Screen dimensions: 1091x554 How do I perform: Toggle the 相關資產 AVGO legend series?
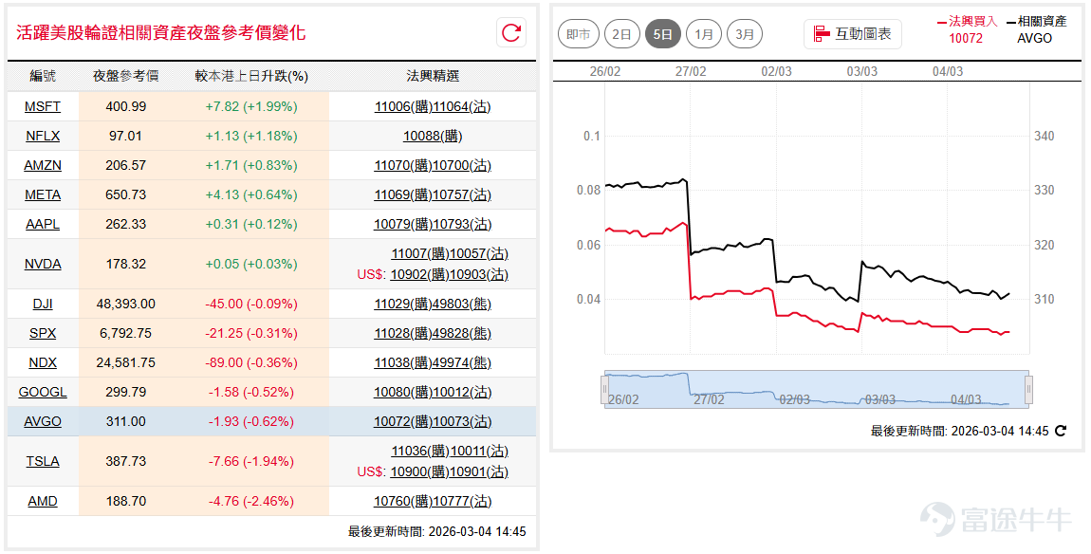click(x=1036, y=29)
